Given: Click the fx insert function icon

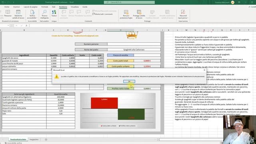Looking at the screenshot, I should (26, 26).
